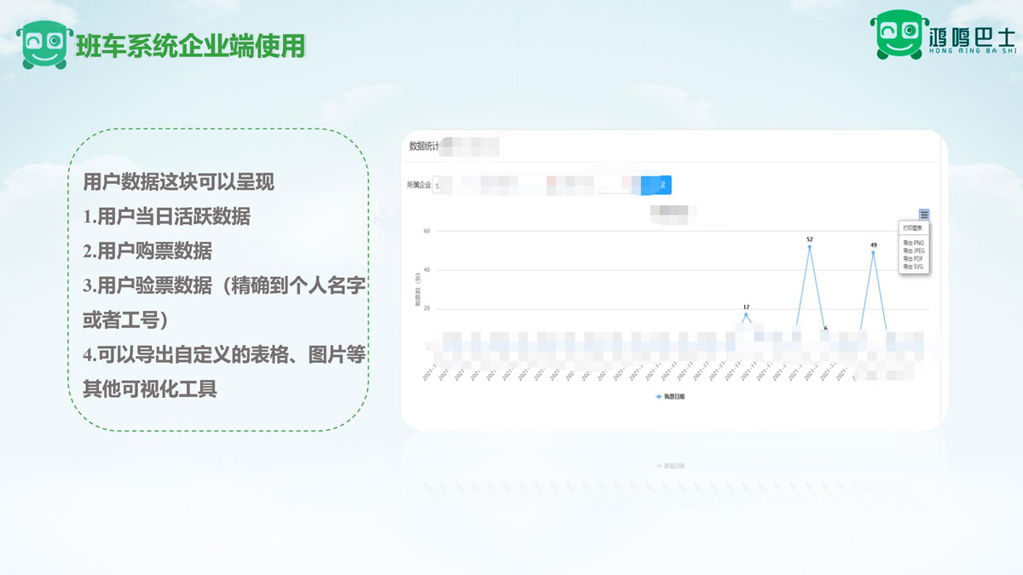Click the 2.用户购票数据 text line
1023x575 pixels.
click(x=147, y=251)
